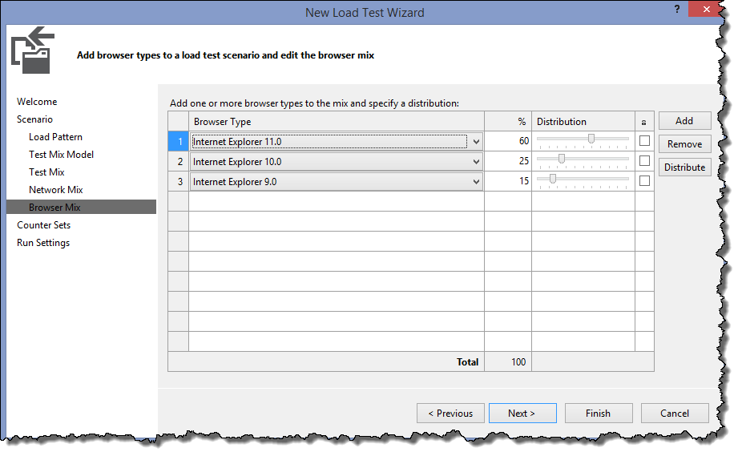Open the Internet Explorer 9.0 browser dropdown
This screenshot has height=456, width=742.
pos(476,182)
